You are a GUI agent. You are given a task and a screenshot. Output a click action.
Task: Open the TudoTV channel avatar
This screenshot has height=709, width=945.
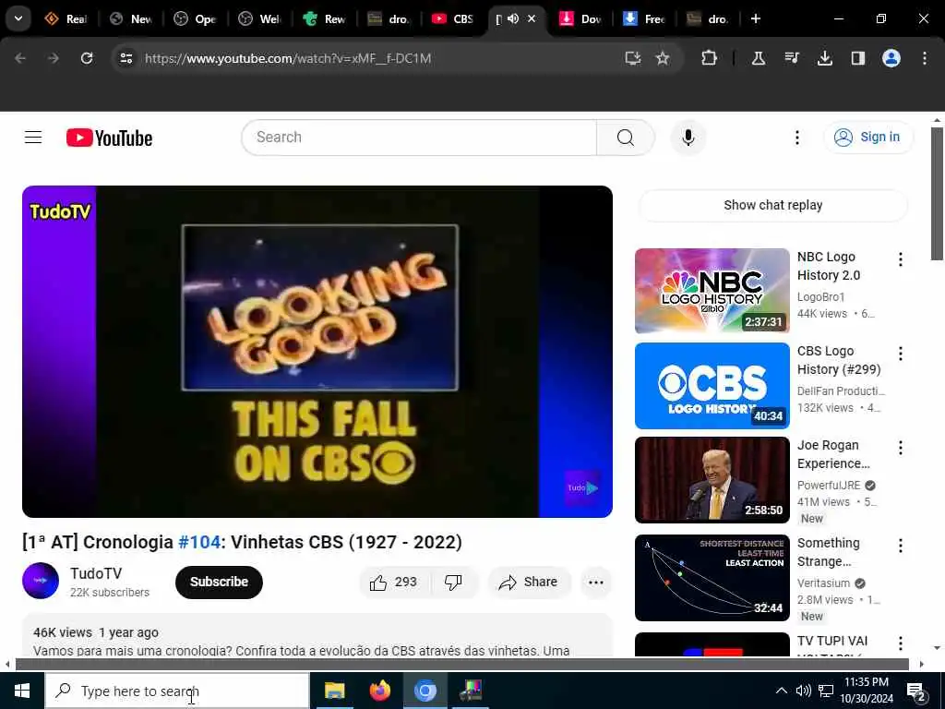click(x=41, y=581)
